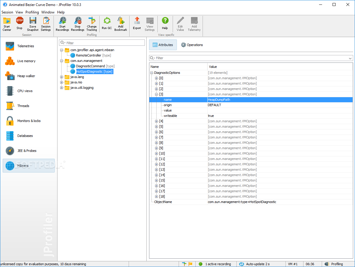
Task: Select the MBeans sidebar section
Action: [x=28, y=165]
